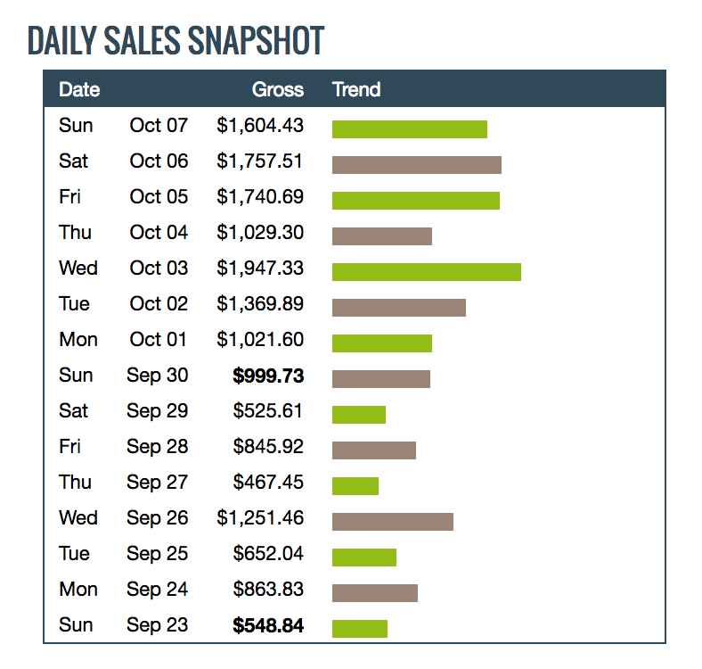The height and width of the screenshot is (669, 702).
Task: Click the bold $999.73 gross amount
Action: [268, 376]
